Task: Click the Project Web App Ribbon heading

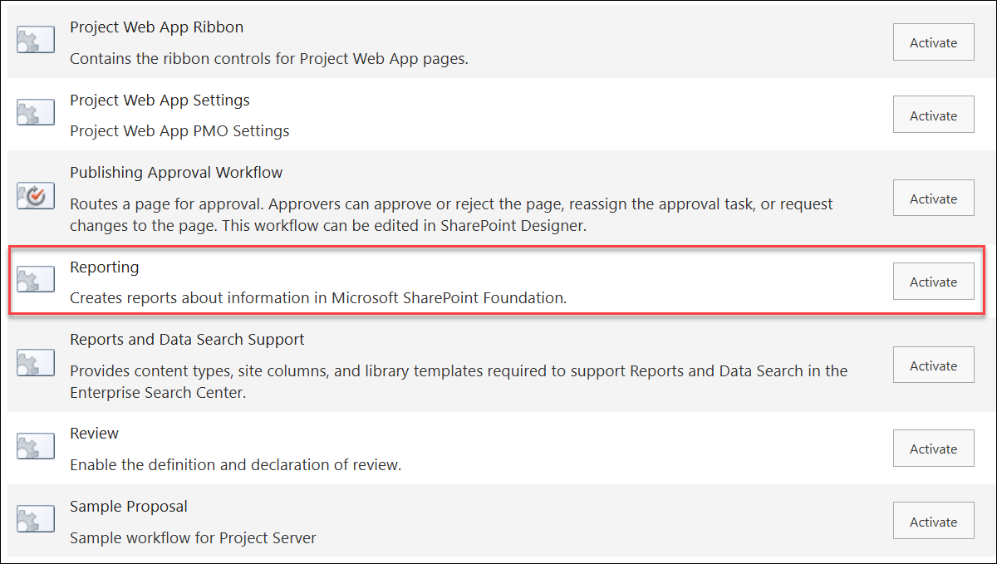Action: click(x=156, y=27)
